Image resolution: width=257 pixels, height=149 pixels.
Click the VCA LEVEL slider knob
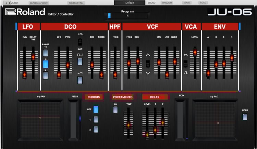[195, 52]
